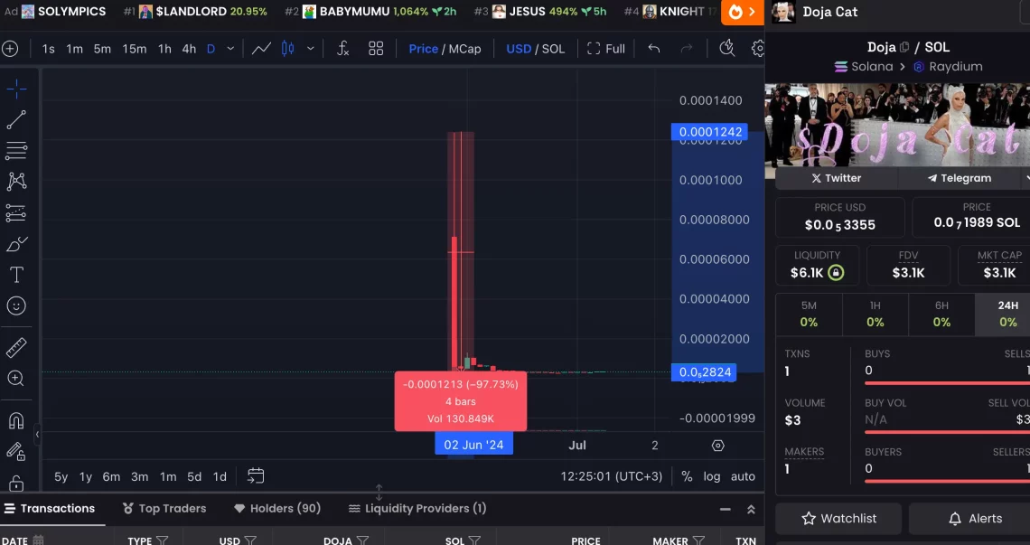Viewport: 1030px width, 545px height.
Task: Undo the last chart action
Action: pos(653,49)
